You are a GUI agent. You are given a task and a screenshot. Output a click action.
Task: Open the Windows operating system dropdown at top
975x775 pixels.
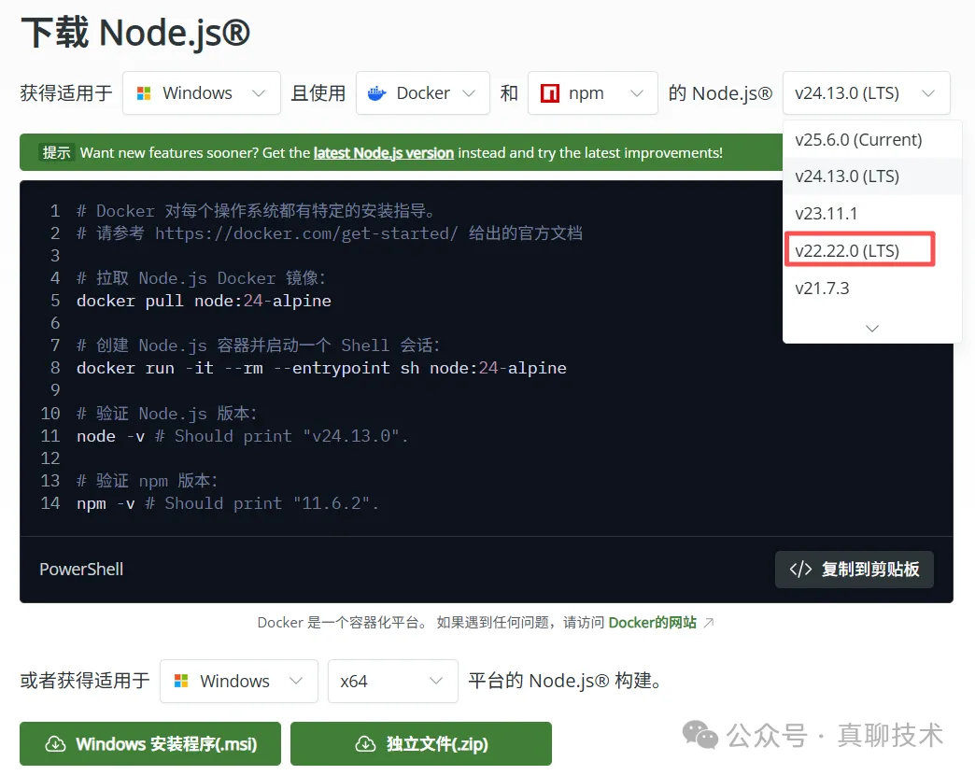[x=201, y=93]
